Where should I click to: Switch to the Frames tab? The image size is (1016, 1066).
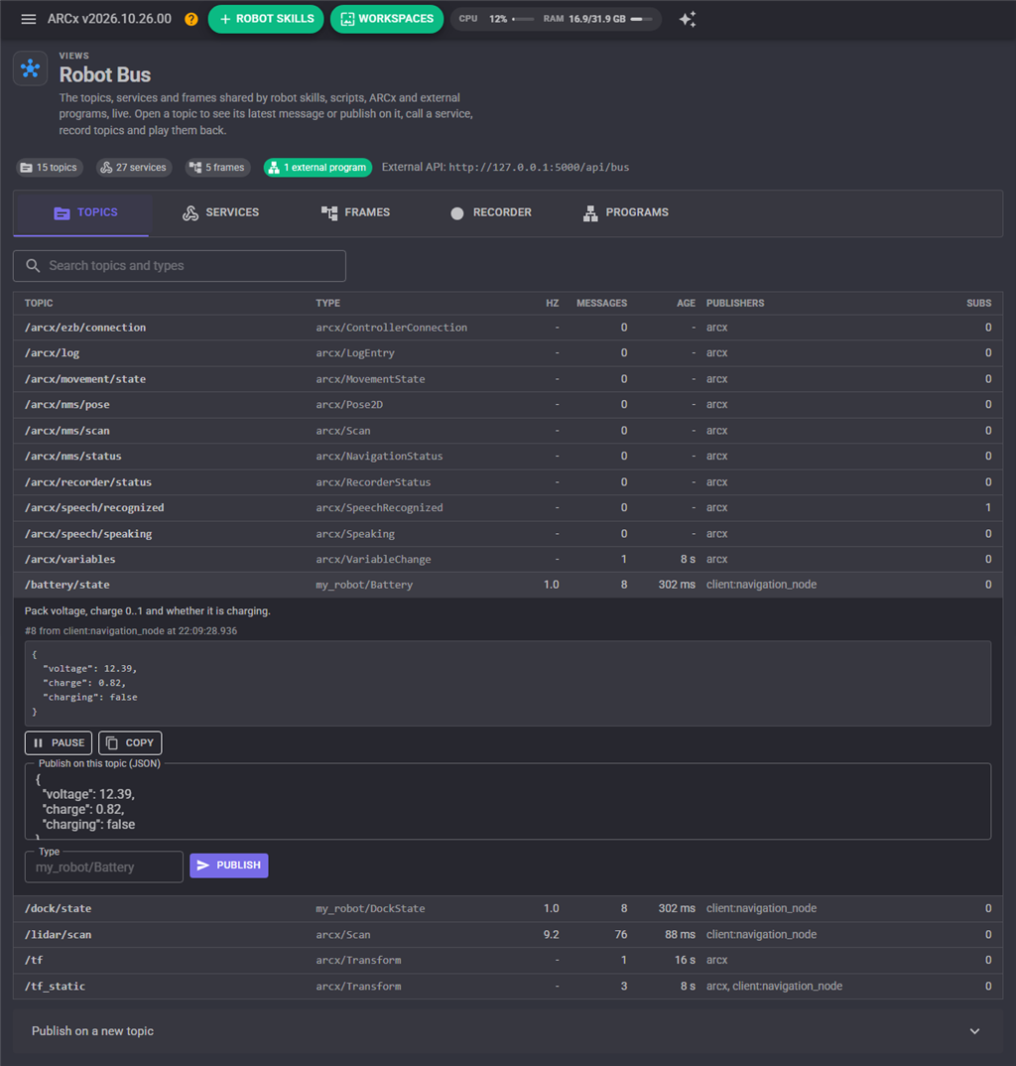click(x=355, y=212)
